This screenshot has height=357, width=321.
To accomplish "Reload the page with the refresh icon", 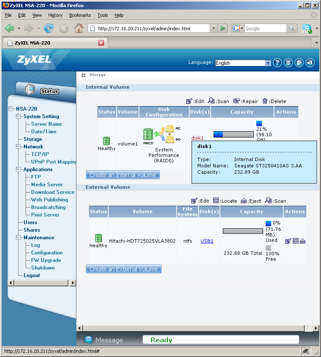I will point(49,29).
